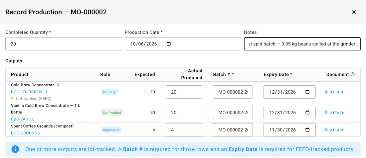Edit the expiry date for Vanilla Cold Brew
This screenshot has height=158, width=366.
(x=289, y=113)
